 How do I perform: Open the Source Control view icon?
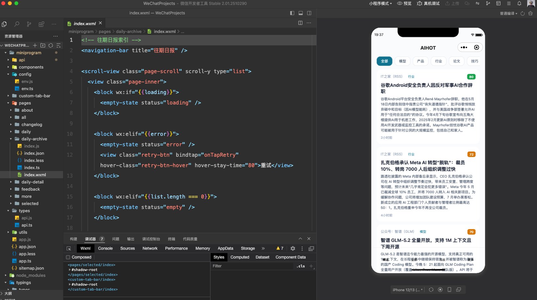click(29, 24)
